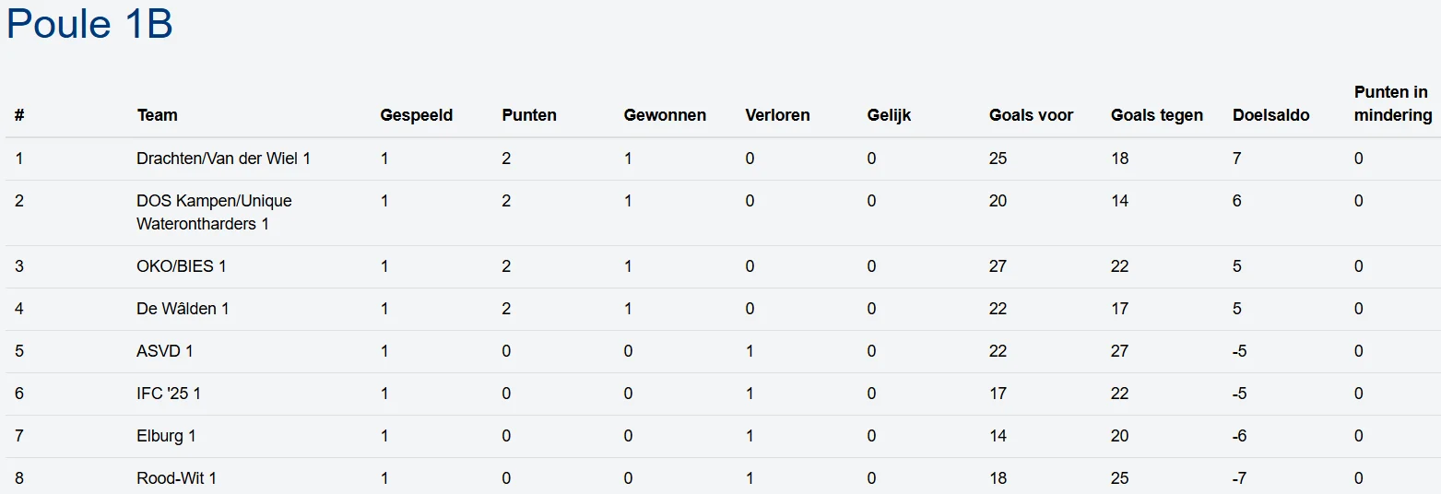Click the Gelijk column header

pyautogui.click(x=889, y=115)
